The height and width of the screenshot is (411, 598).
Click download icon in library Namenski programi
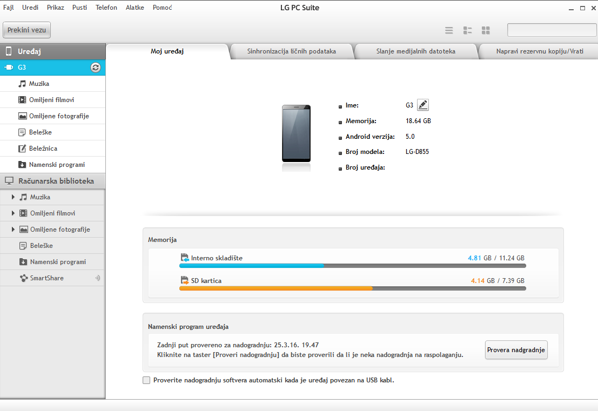click(23, 262)
